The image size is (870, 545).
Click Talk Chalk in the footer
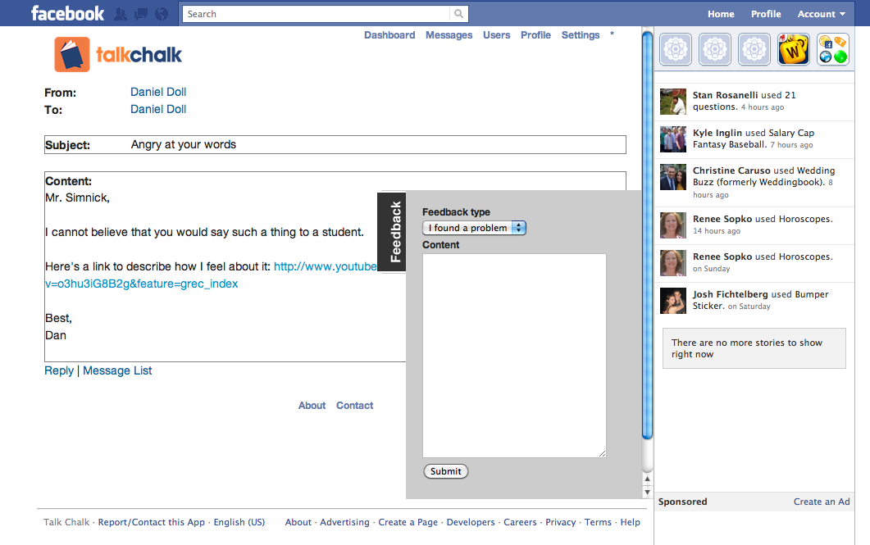[x=66, y=522]
